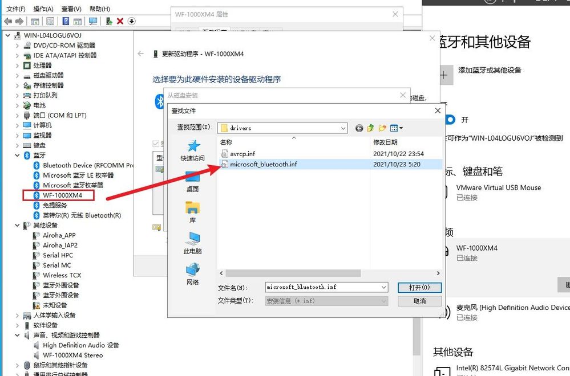
Task: Click the Back arrow in Device Manager toolbar
Action: pyautogui.click(x=8, y=22)
